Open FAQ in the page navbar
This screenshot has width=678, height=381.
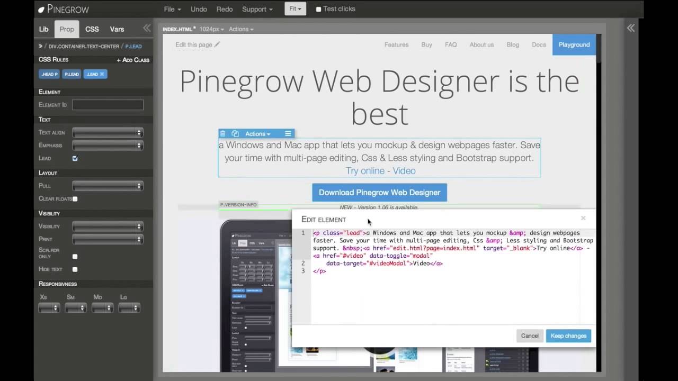[451, 44]
